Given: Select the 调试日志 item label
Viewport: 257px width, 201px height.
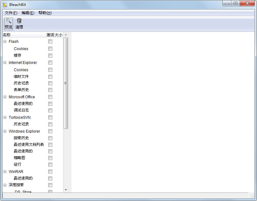Looking at the screenshot, I should click(x=21, y=110).
